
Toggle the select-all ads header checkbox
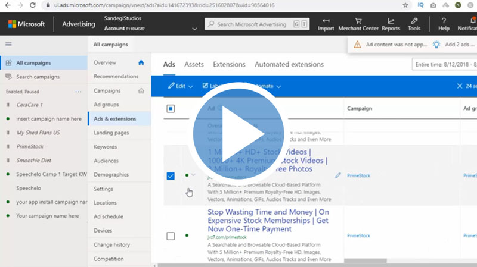pos(171,109)
